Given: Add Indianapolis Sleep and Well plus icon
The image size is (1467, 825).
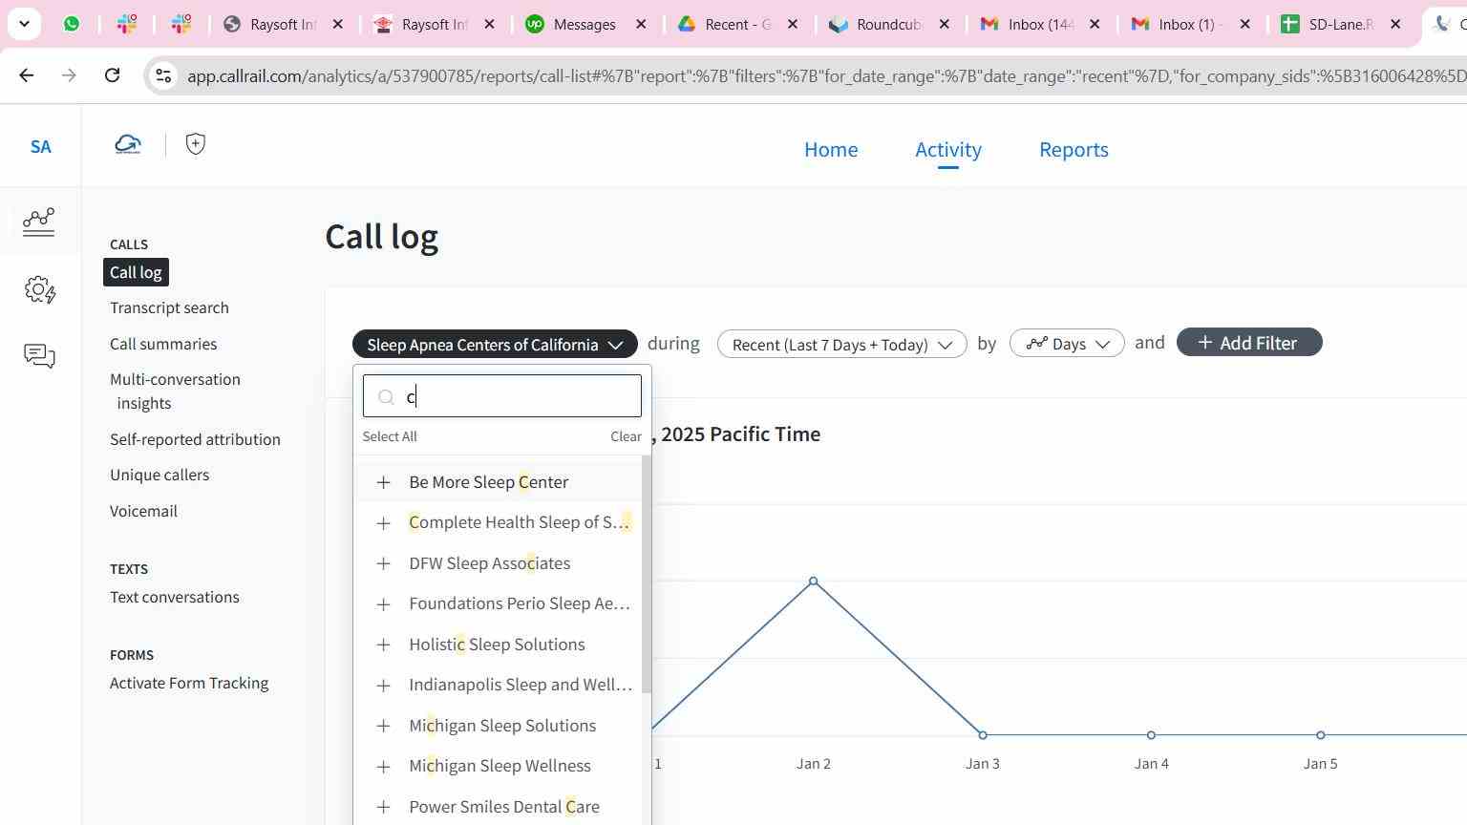Looking at the screenshot, I should click(383, 686).
